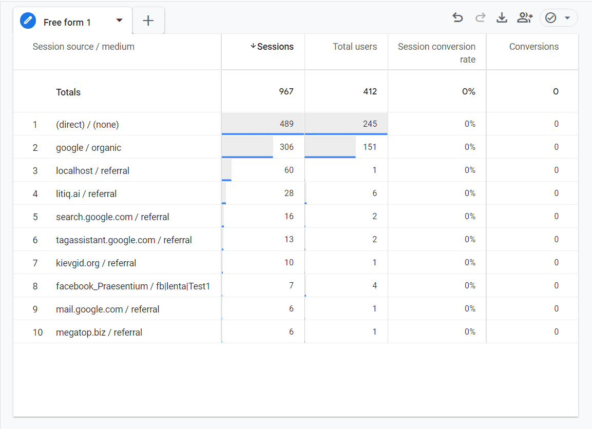Screen dimensions: 592x429
Task: Export the exploration via the download icon
Action: pos(502,17)
